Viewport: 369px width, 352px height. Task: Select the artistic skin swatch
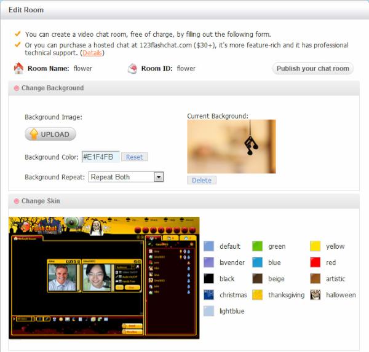(315, 279)
